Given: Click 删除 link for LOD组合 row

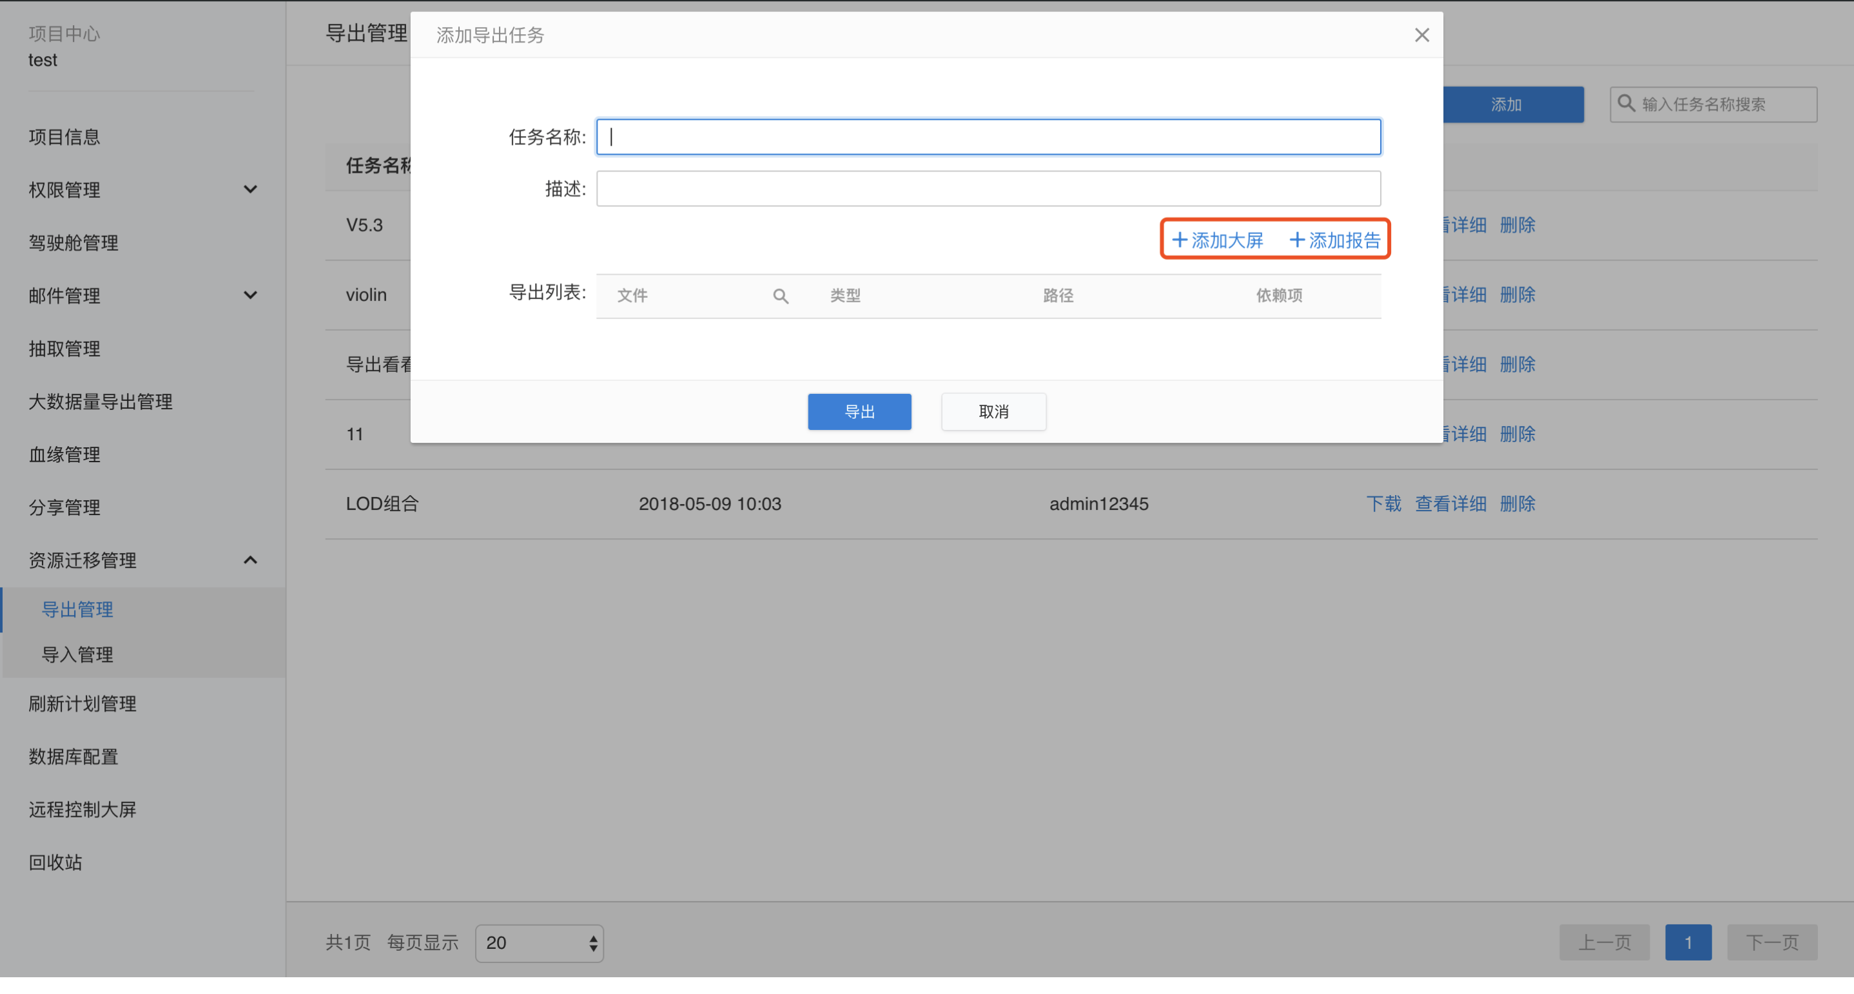Looking at the screenshot, I should coord(1517,504).
